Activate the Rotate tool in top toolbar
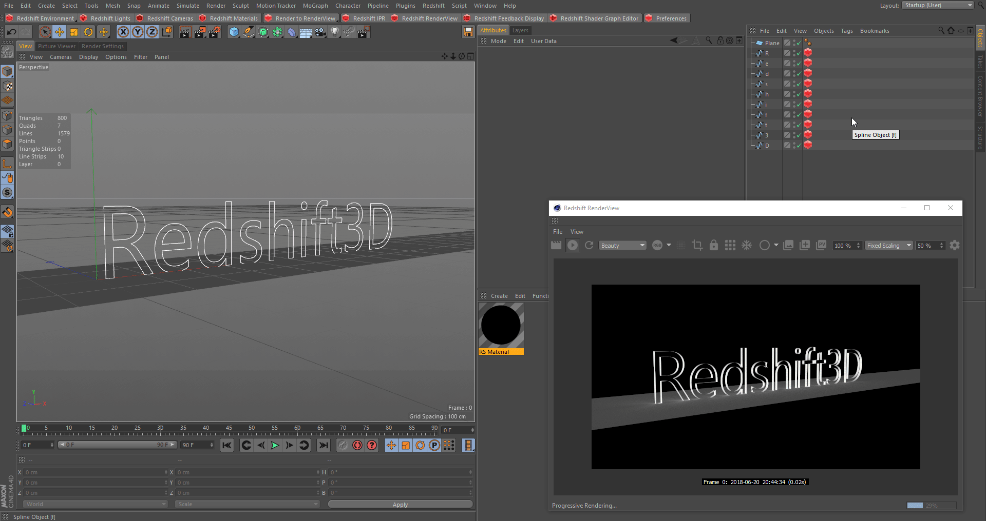 pyautogui.click(x=88, y=32)
